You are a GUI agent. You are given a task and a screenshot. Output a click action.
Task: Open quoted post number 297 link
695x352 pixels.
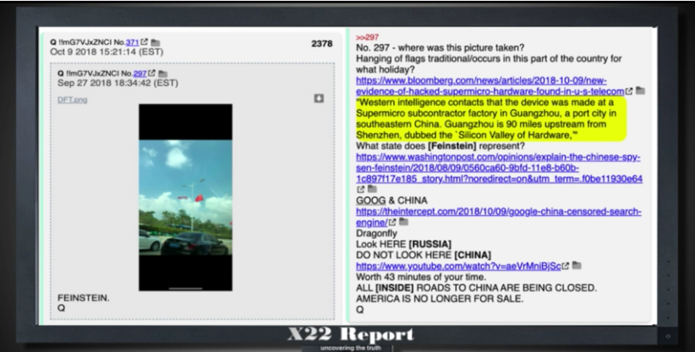[x=140, y=73]
